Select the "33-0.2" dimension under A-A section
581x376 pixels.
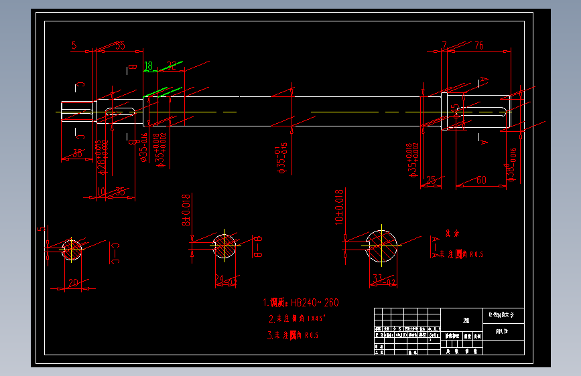click(x=383, y=280)
